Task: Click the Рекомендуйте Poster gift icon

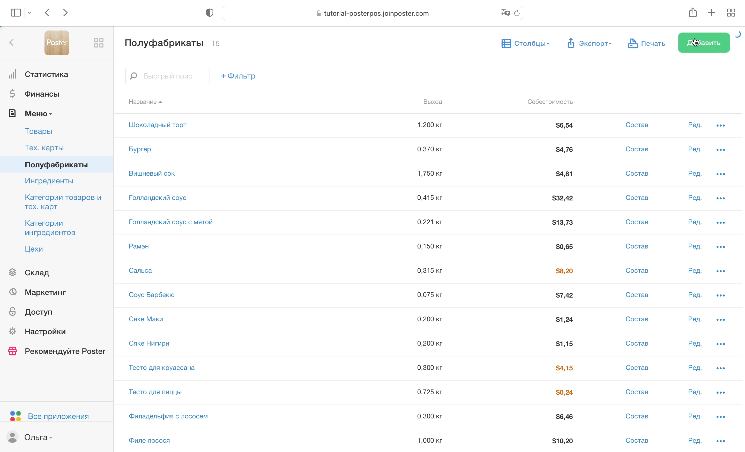Action: pos(12,351)
